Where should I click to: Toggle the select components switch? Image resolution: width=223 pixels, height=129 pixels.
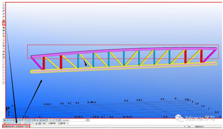click(x=50, y=120)
